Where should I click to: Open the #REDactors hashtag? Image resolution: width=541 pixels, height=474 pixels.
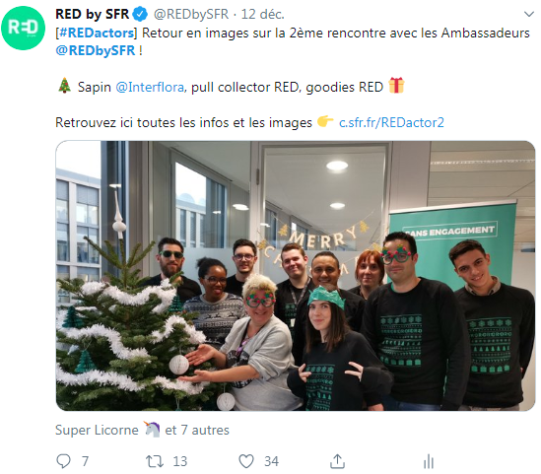pos(97,33)
